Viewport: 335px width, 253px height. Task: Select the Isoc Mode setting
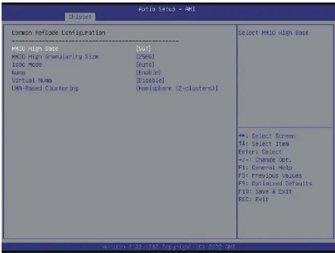[27, 65]
